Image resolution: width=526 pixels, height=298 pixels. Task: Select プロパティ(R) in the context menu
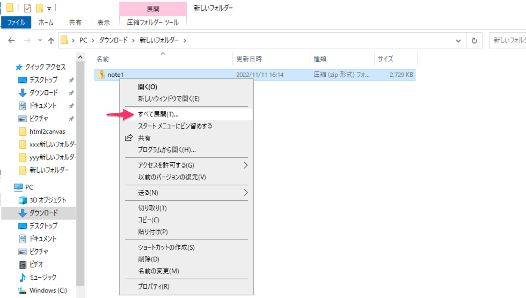154,287
